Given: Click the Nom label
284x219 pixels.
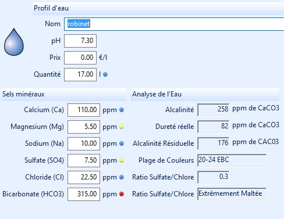Looking at the screenshot, I should coord(52,24).
